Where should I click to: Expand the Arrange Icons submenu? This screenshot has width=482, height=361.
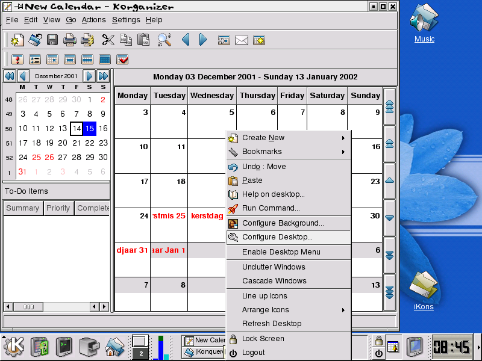(x=289, y=310)
